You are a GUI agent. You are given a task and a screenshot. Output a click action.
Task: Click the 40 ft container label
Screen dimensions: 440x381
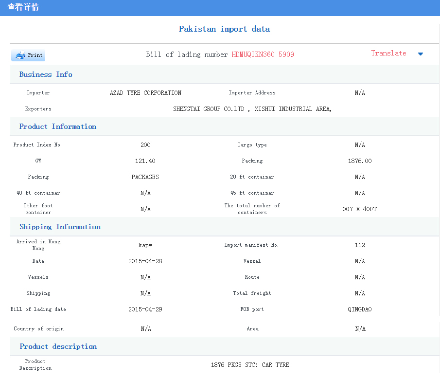coord(38,193)
